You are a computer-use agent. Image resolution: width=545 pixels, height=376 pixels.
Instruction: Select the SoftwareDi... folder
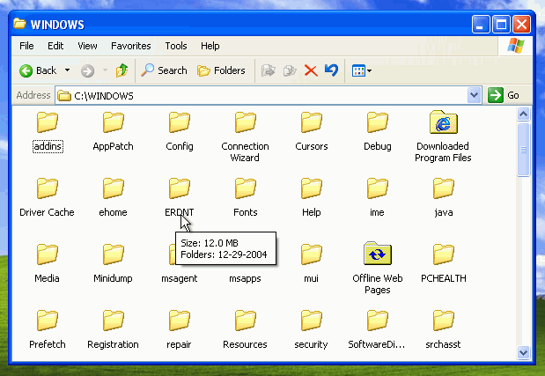coord(377,330)
